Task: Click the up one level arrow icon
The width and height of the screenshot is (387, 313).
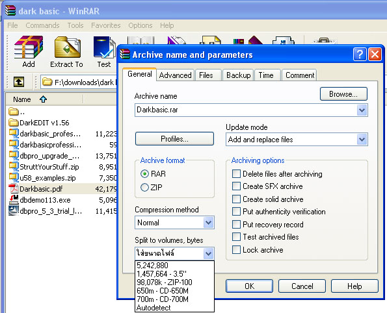Action: point(19,82)
